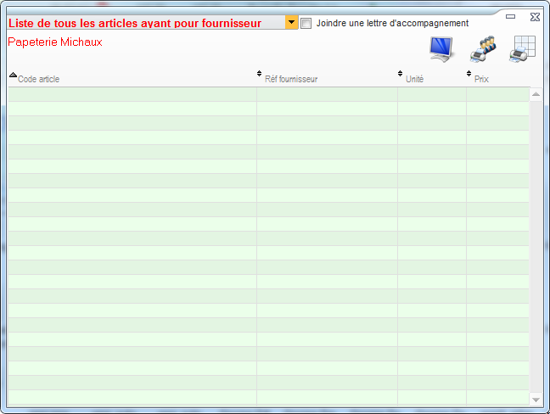550x414 pixels.
Task: Close the article list window
Action: tap(534, 16)
